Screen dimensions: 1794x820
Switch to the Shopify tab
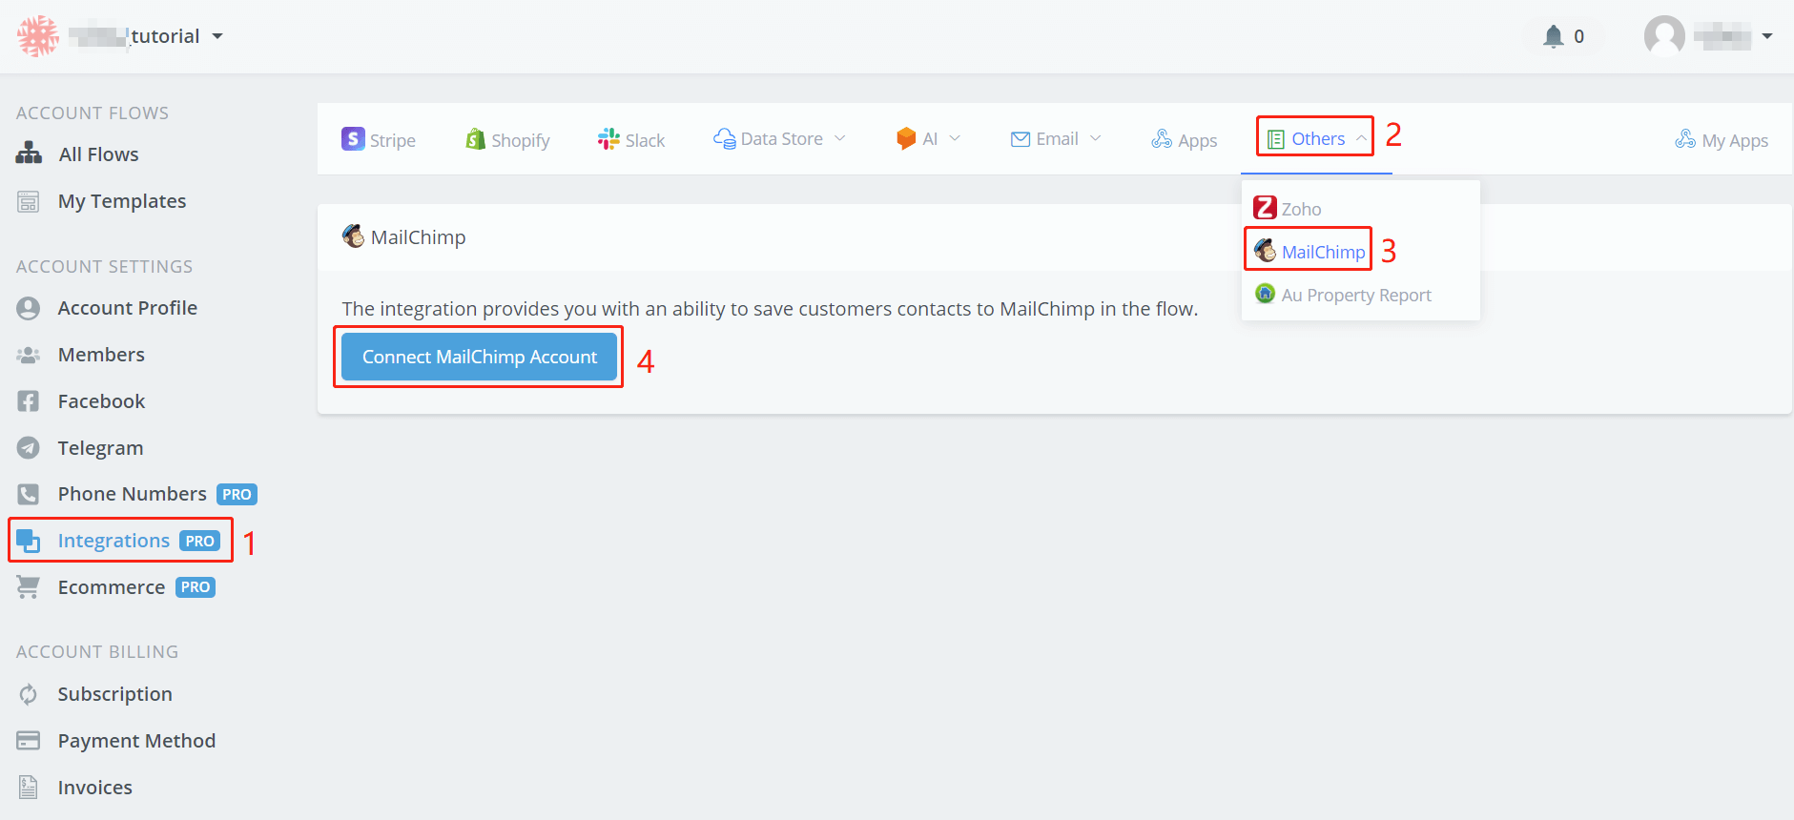507,139
